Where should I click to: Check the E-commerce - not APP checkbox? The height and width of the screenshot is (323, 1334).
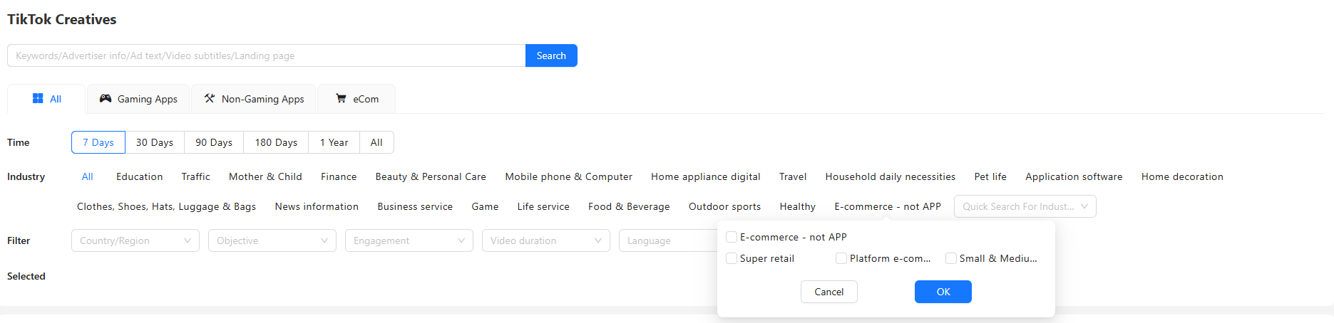point(732,237)
